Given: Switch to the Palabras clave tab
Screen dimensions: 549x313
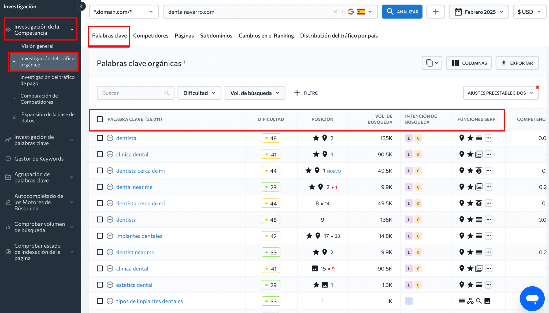Looking at the screenshot, I should (109, 36).
